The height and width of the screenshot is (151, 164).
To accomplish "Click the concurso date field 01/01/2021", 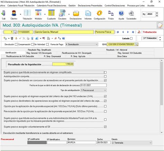I will (x=93, y=85).
